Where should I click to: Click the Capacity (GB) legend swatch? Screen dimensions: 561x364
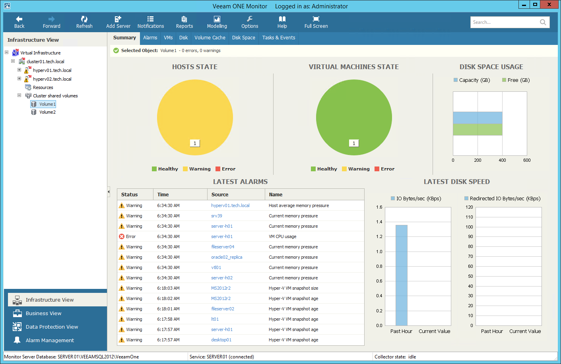(456, 80)
